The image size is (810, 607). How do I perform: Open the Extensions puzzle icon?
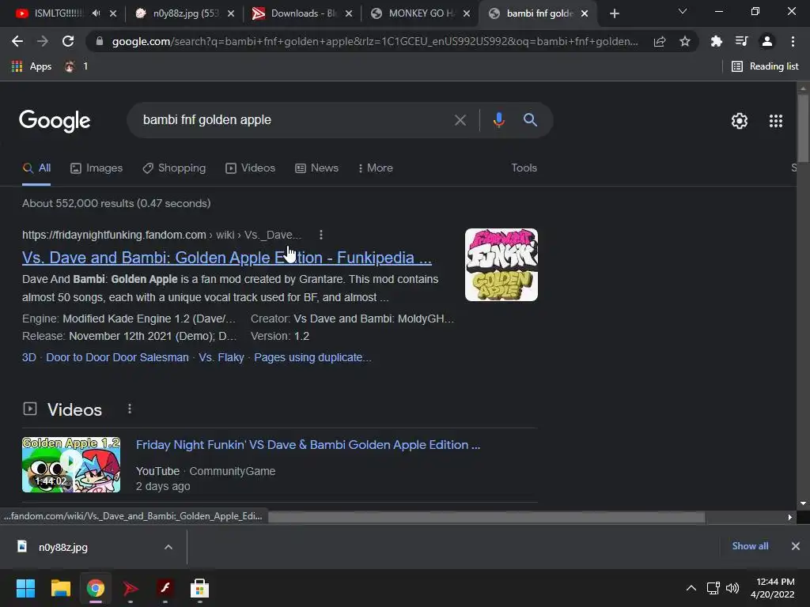716,41
